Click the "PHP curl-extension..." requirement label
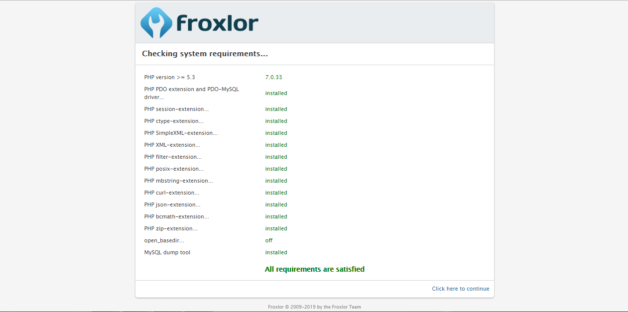 171,193
